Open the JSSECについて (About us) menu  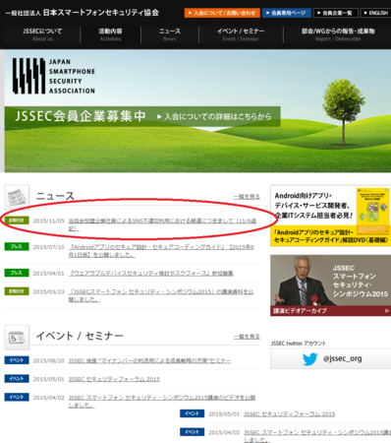(42, 34)
